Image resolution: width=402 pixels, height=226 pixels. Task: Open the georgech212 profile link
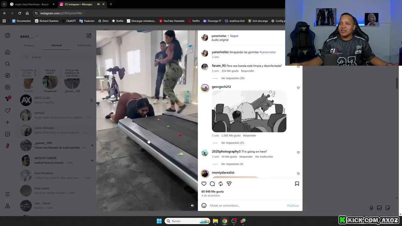pyautogui.click(x=221, y=87)
